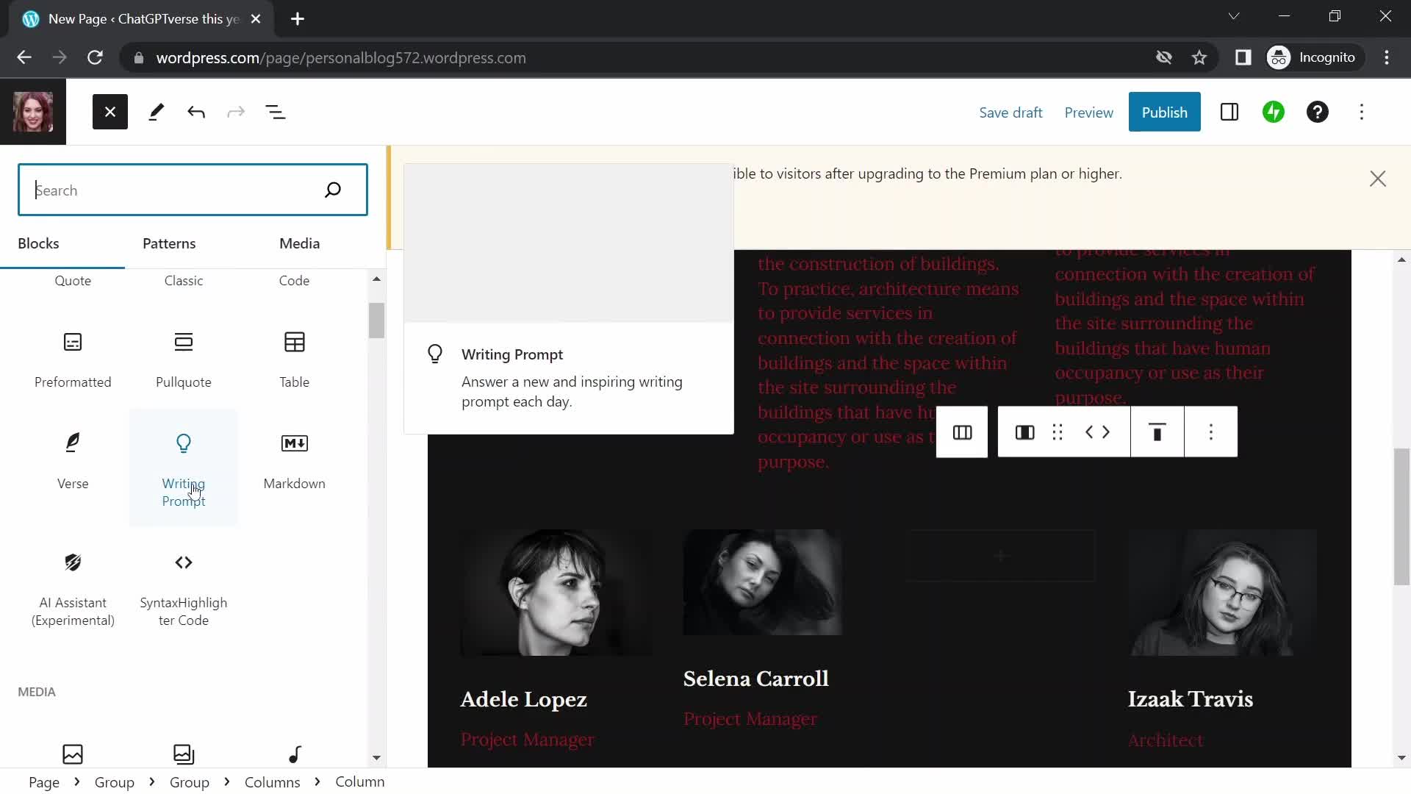This screenshot has width=1411, height=794.
Task: Dismiss the upgrade notice banner
Action: click(1378, 179)
